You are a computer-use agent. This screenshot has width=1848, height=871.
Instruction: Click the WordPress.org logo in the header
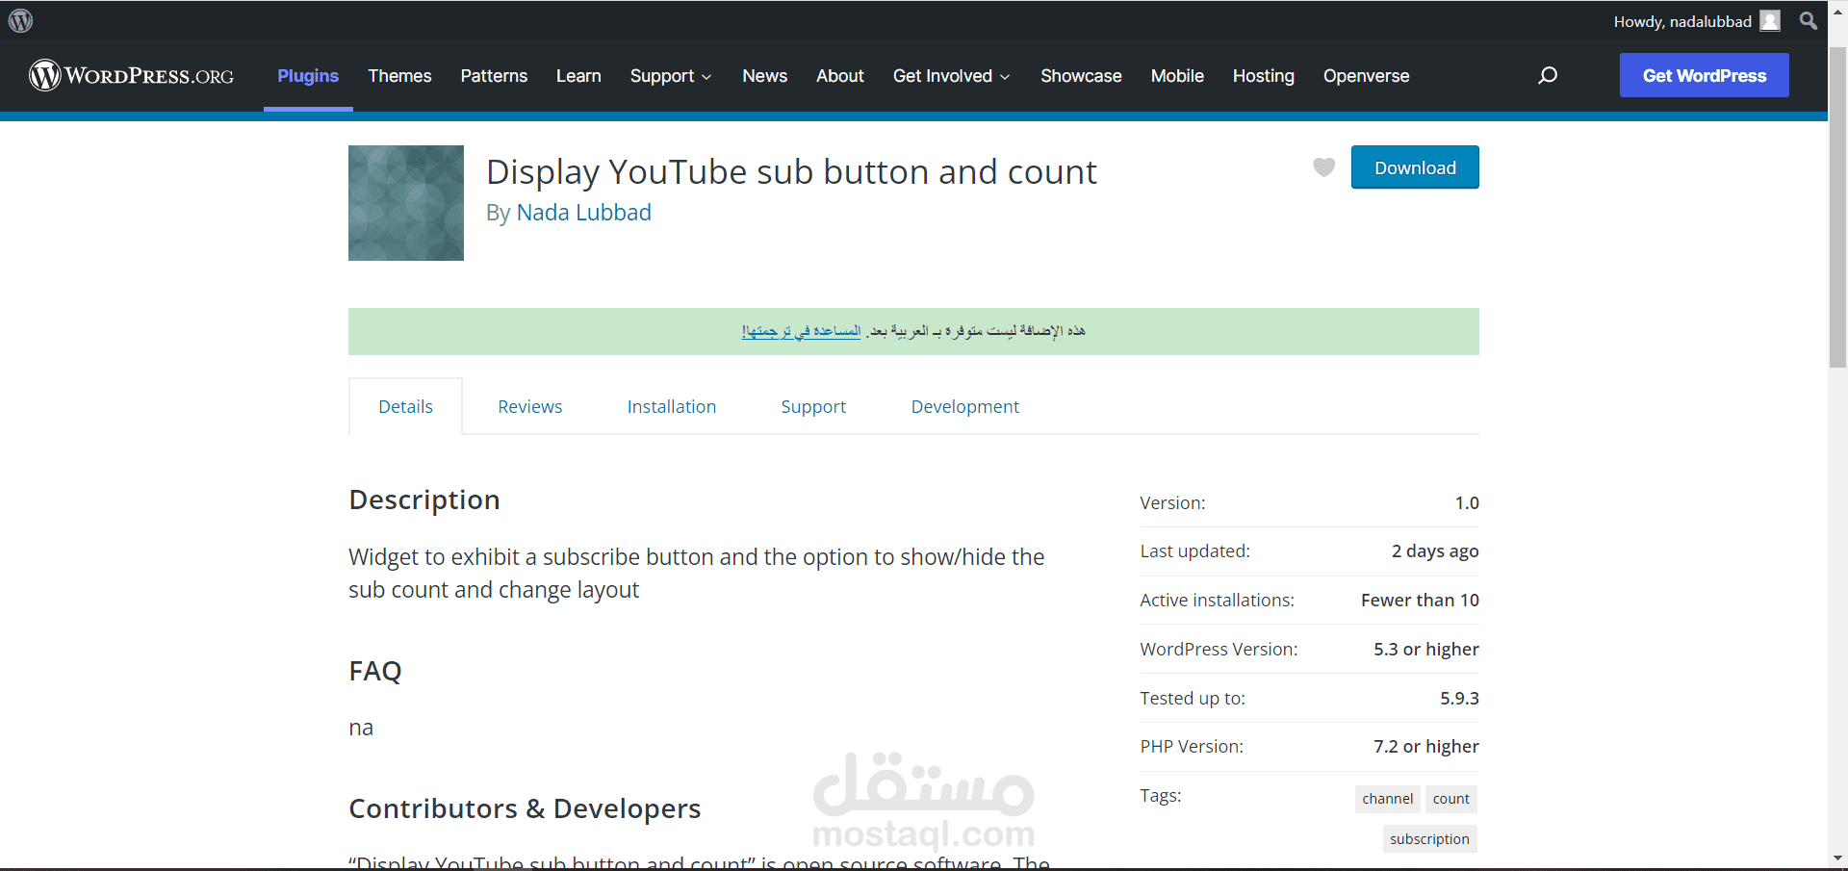131,75
